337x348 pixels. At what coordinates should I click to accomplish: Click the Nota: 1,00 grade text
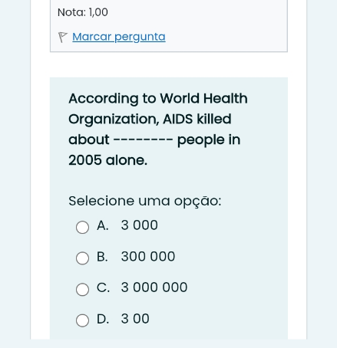pyautogui.click(x=83, y=12)
